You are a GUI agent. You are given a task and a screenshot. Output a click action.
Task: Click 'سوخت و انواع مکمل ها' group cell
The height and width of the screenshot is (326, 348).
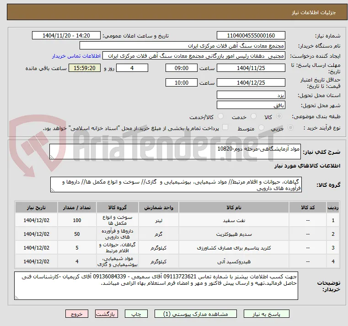pos(118,220)
